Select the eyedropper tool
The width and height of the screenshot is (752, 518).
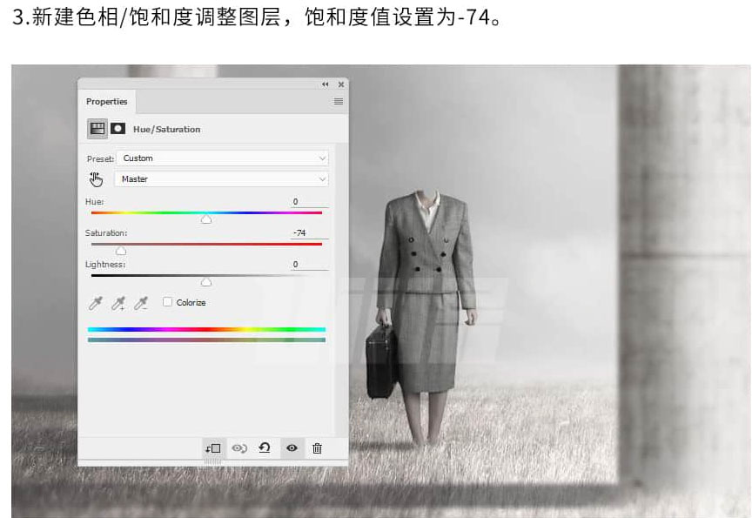96,303
